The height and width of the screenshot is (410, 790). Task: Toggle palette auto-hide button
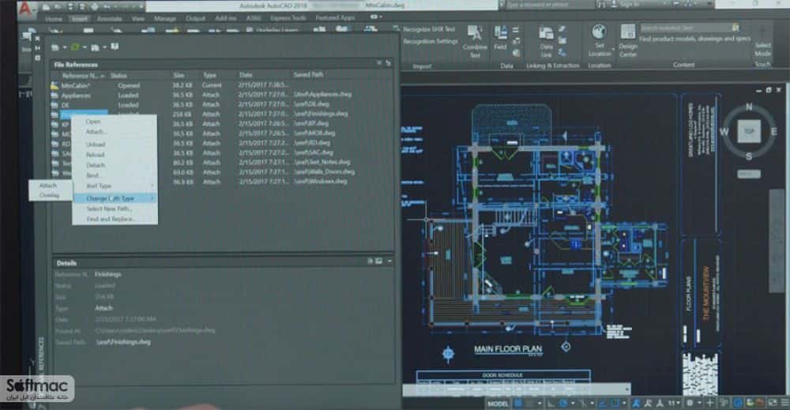click(37, 48)
